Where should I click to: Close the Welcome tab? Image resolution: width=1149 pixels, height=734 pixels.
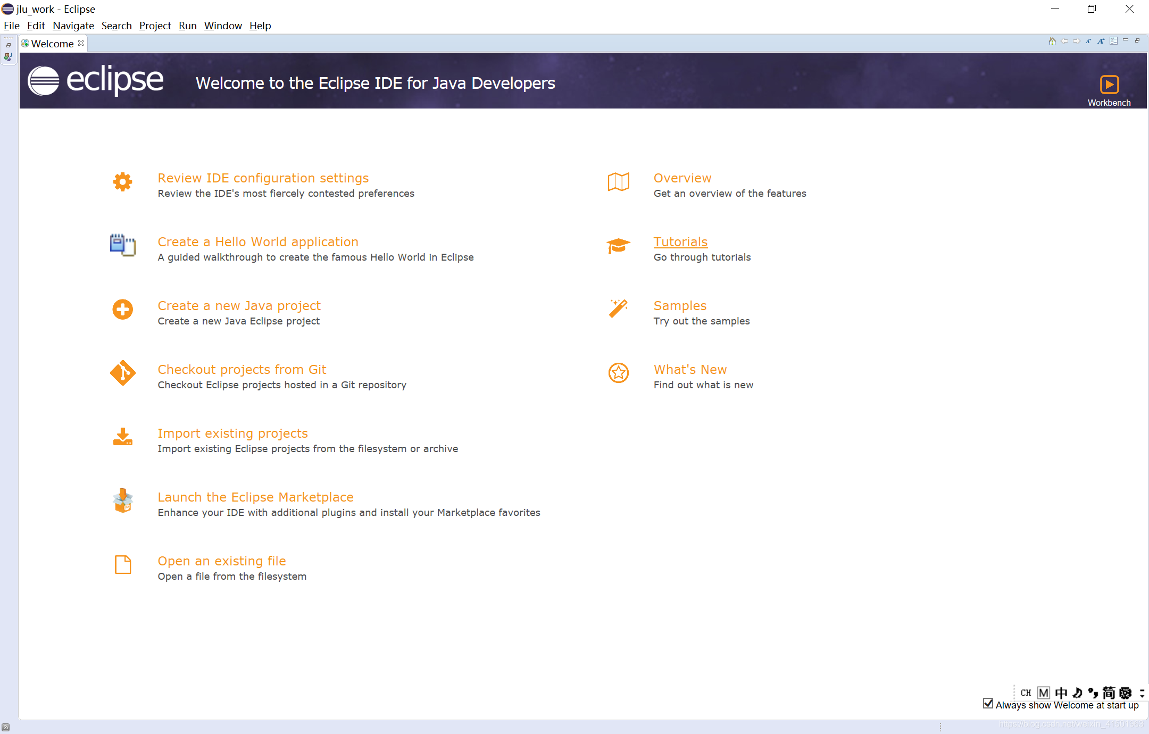[x=81, y=43]
